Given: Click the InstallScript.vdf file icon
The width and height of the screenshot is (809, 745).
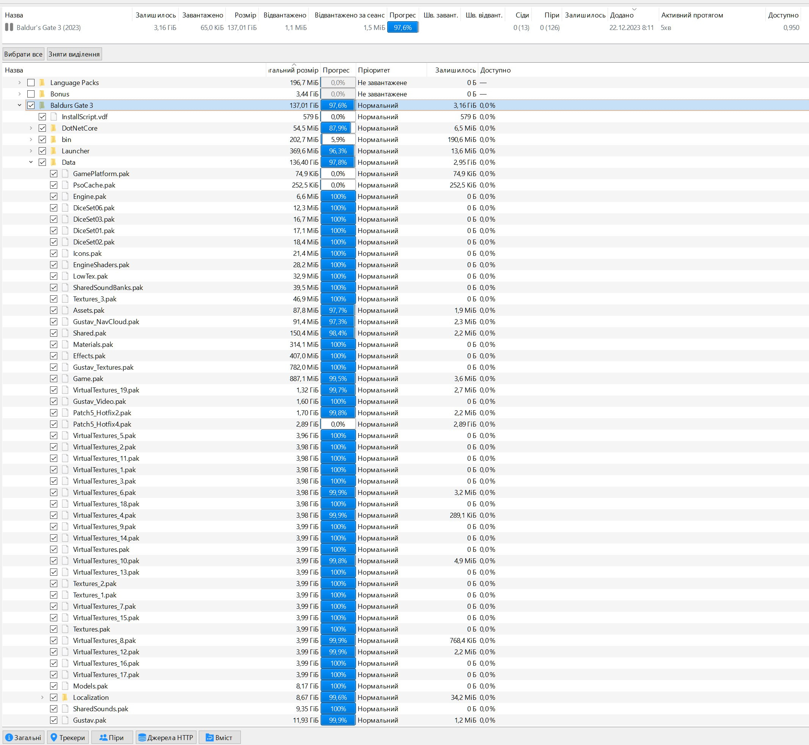Looking at the screenshot, I should click(x=53, y=117).
